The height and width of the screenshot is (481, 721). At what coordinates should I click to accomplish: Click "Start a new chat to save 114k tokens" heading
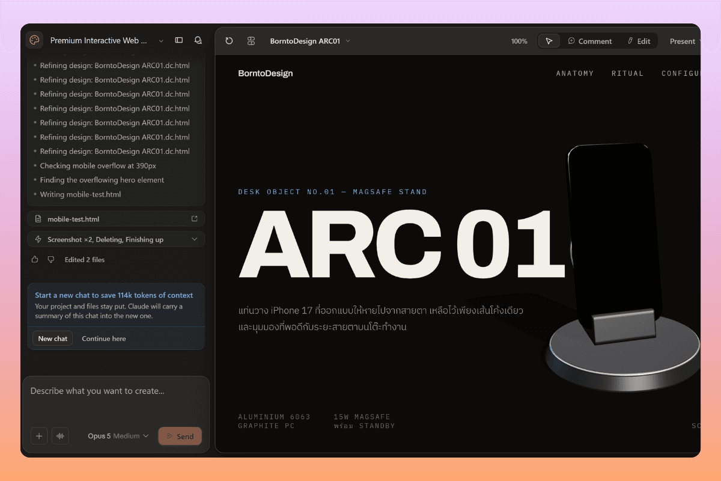(114, 295)
